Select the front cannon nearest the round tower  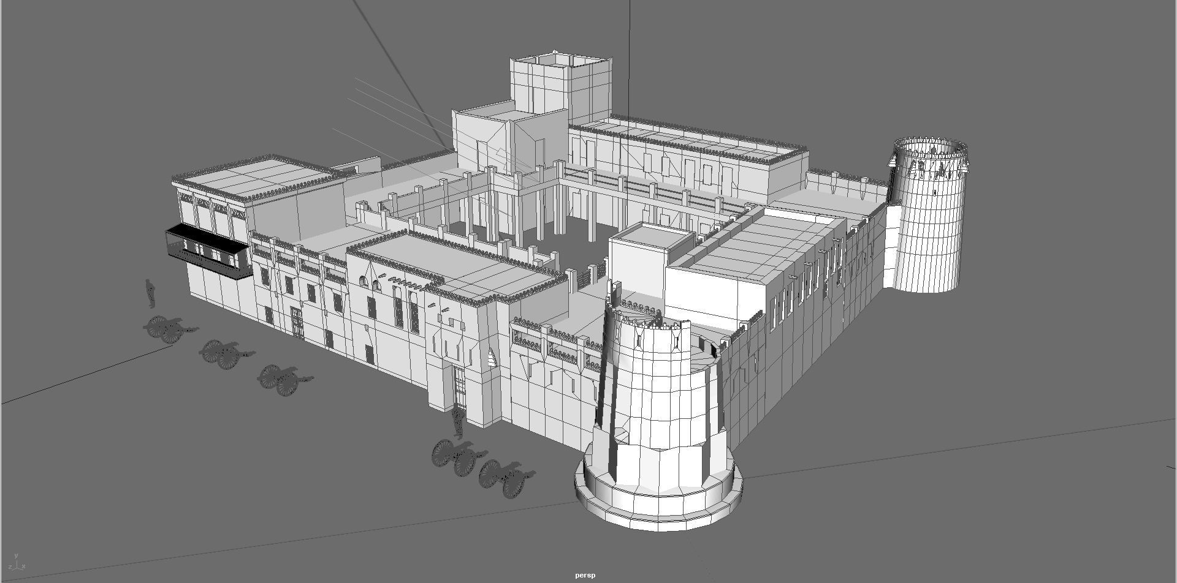(x=507, y=478)
